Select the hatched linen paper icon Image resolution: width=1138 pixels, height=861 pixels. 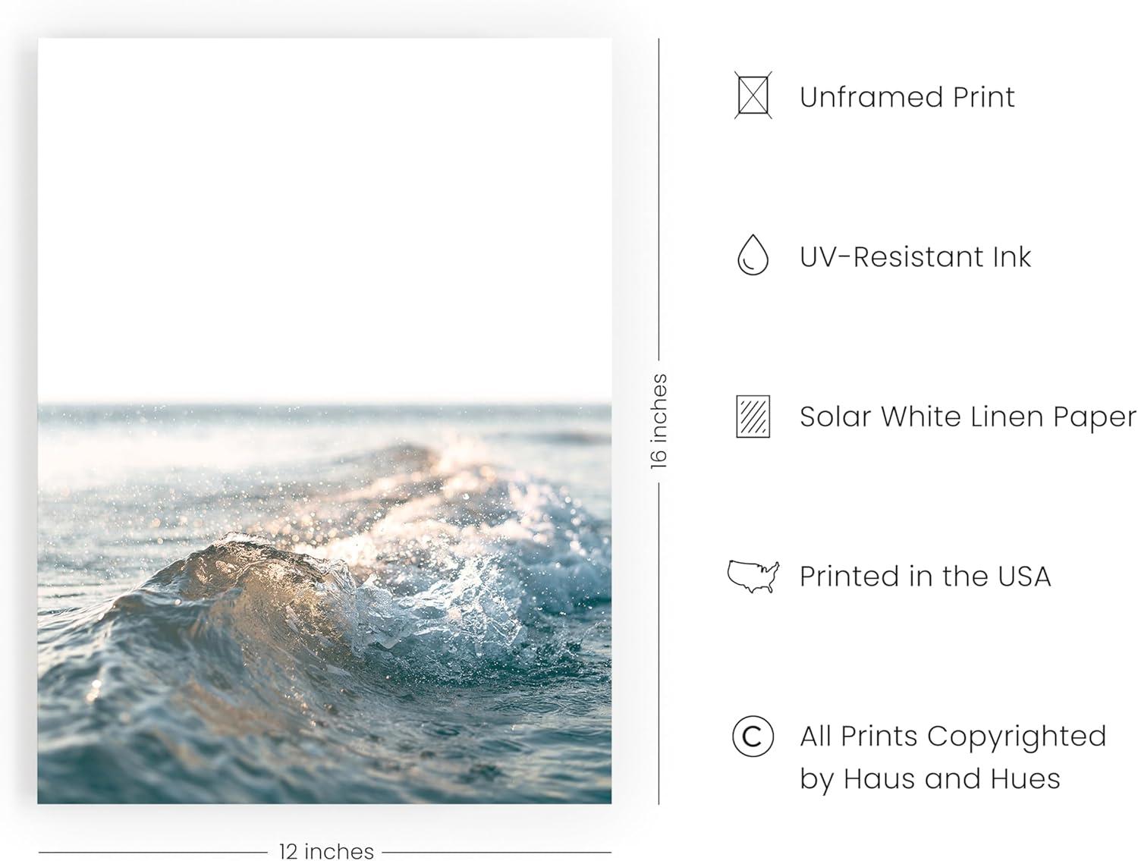click(753, 416)
